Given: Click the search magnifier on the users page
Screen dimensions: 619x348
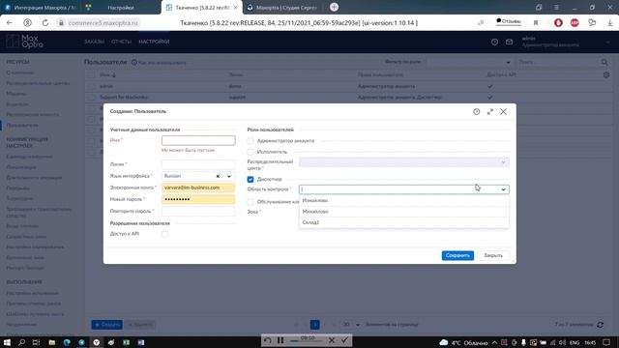Looking at the screenshot, I should tap(604, 62).
